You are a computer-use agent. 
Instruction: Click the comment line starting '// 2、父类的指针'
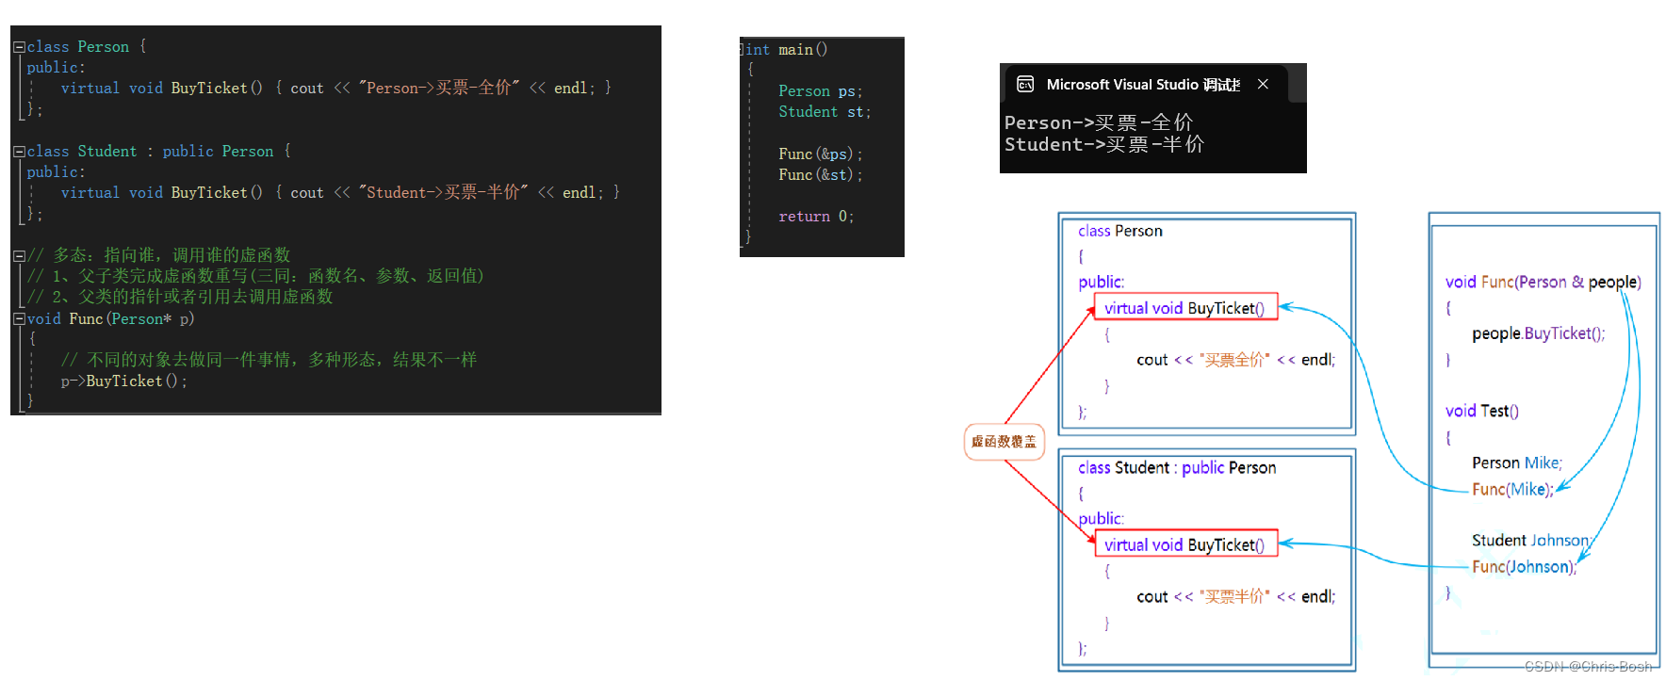(180, 297)
